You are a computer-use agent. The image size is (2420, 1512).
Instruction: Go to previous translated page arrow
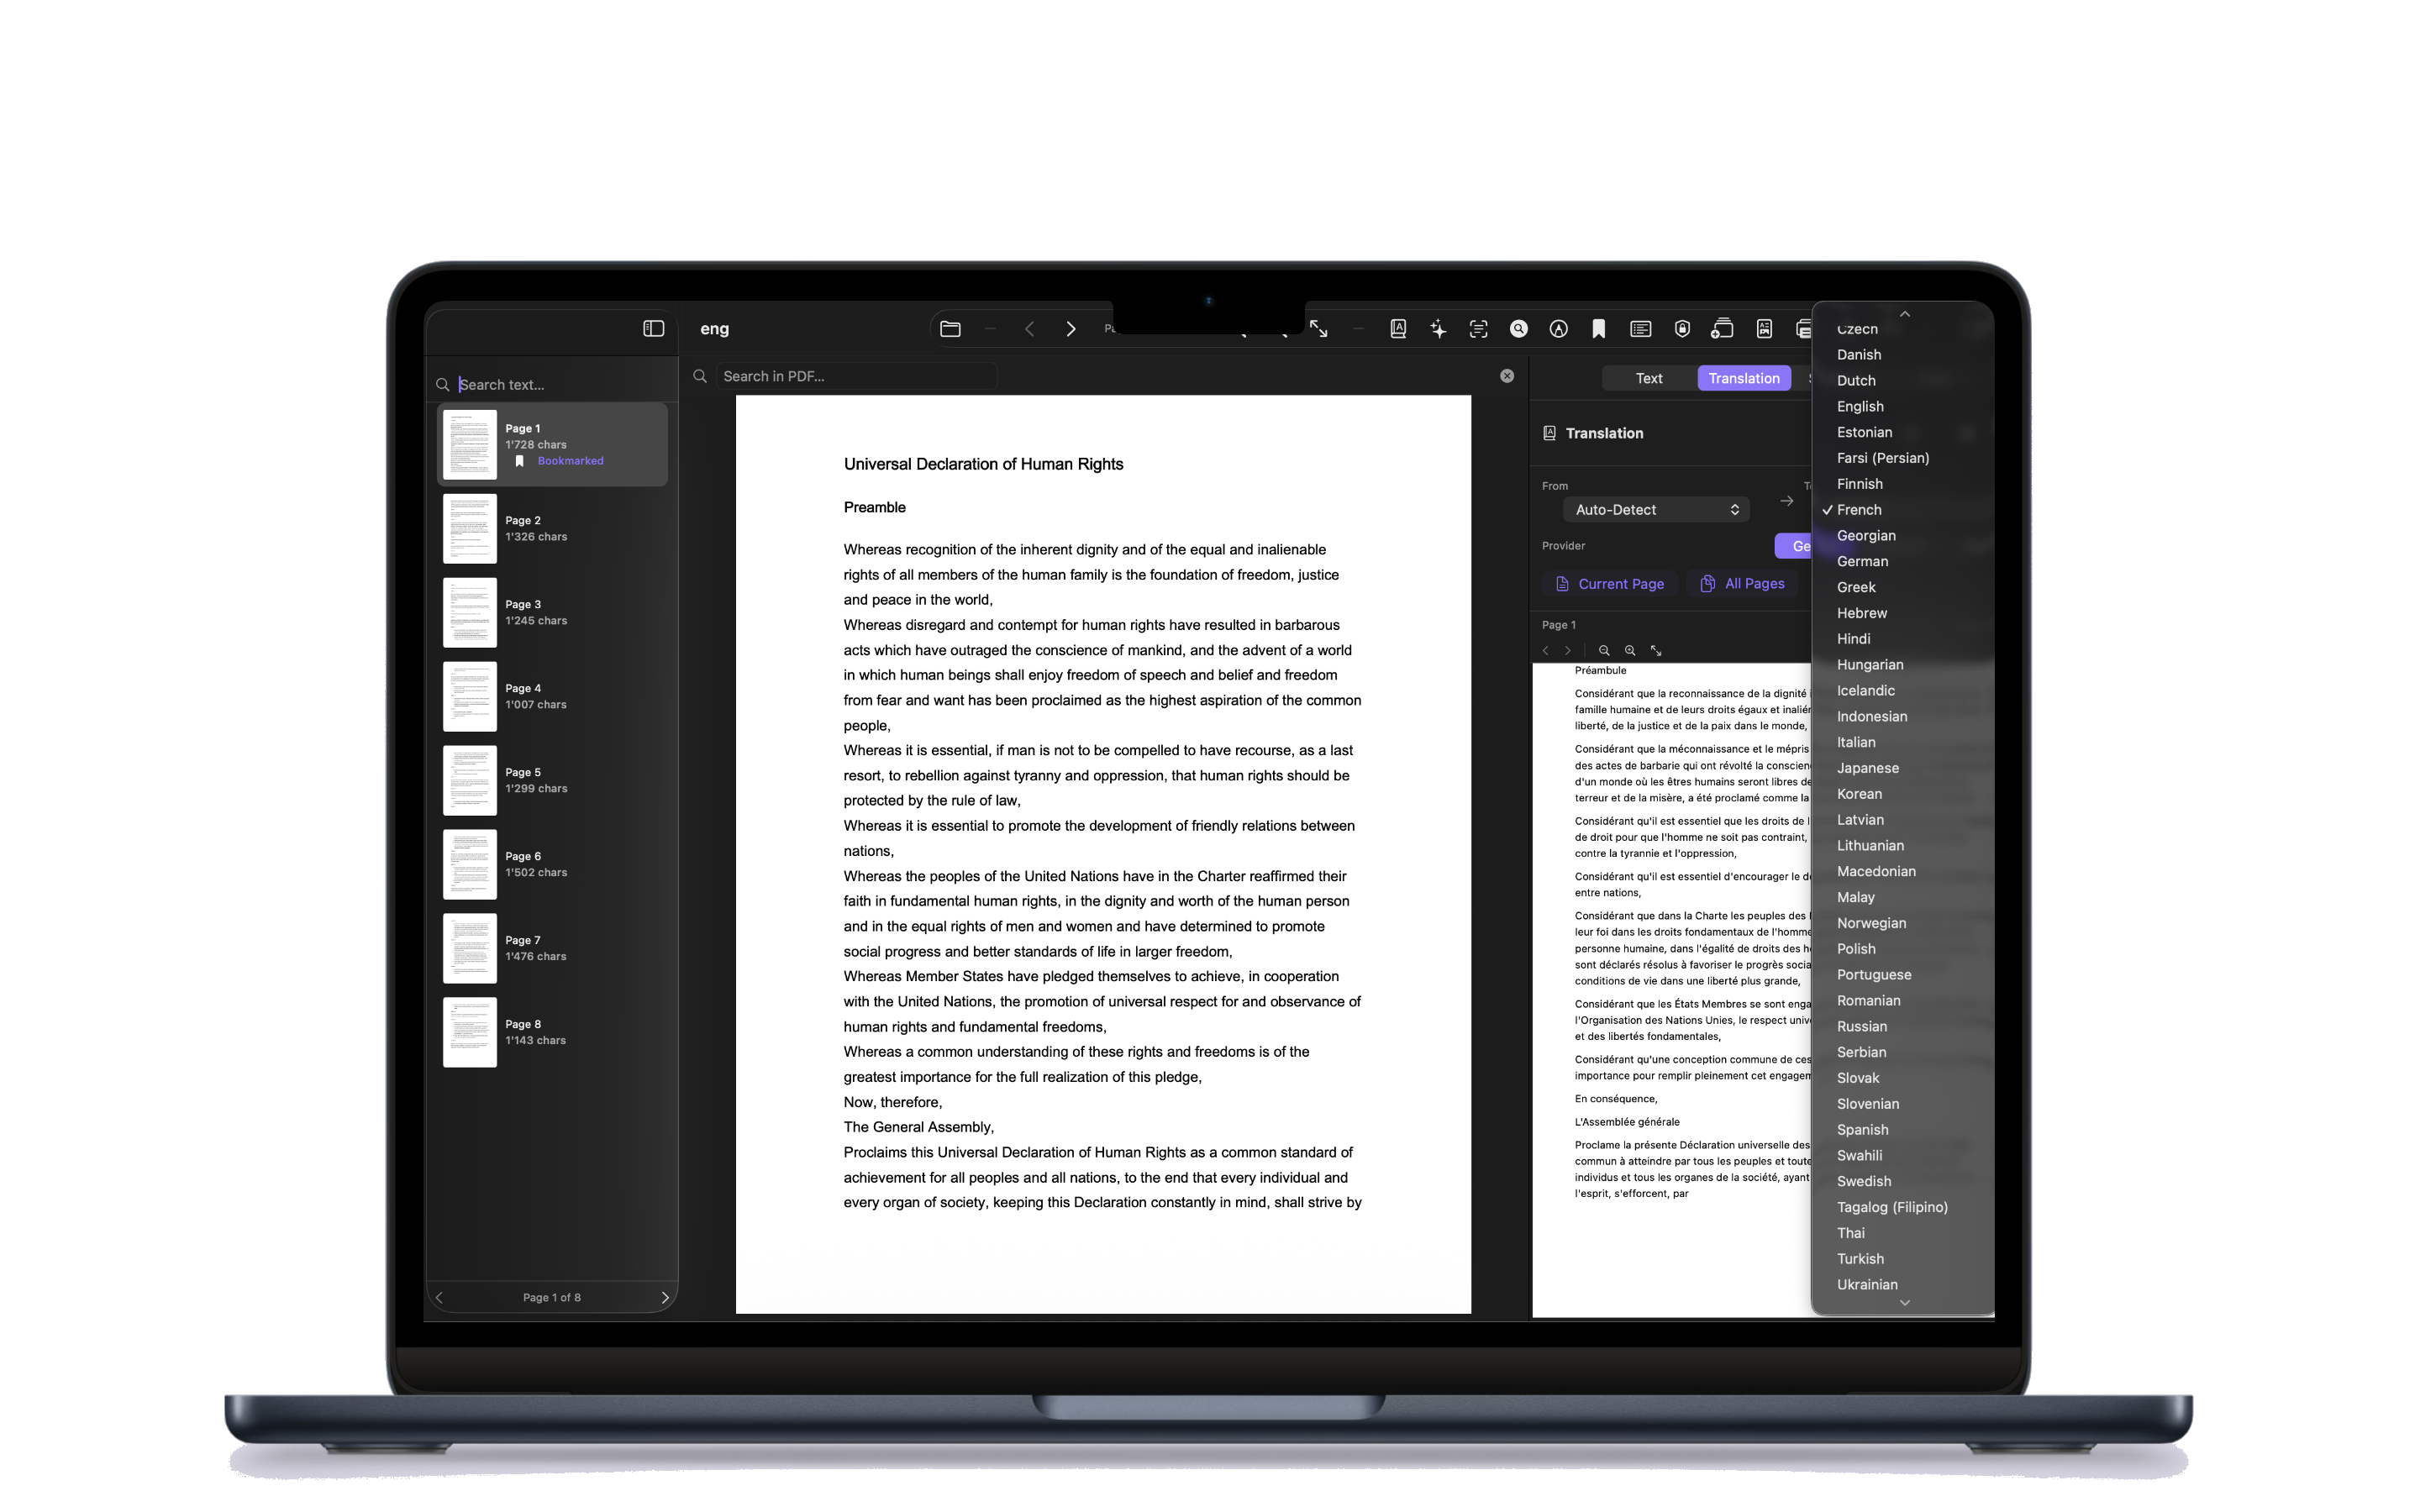1546,650
